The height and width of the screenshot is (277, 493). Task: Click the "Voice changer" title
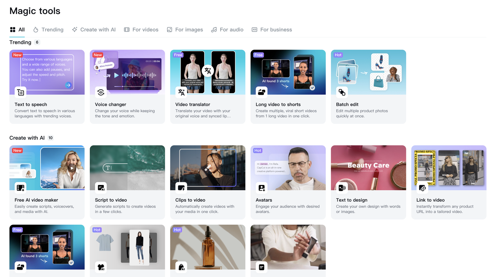coord(111,104)
